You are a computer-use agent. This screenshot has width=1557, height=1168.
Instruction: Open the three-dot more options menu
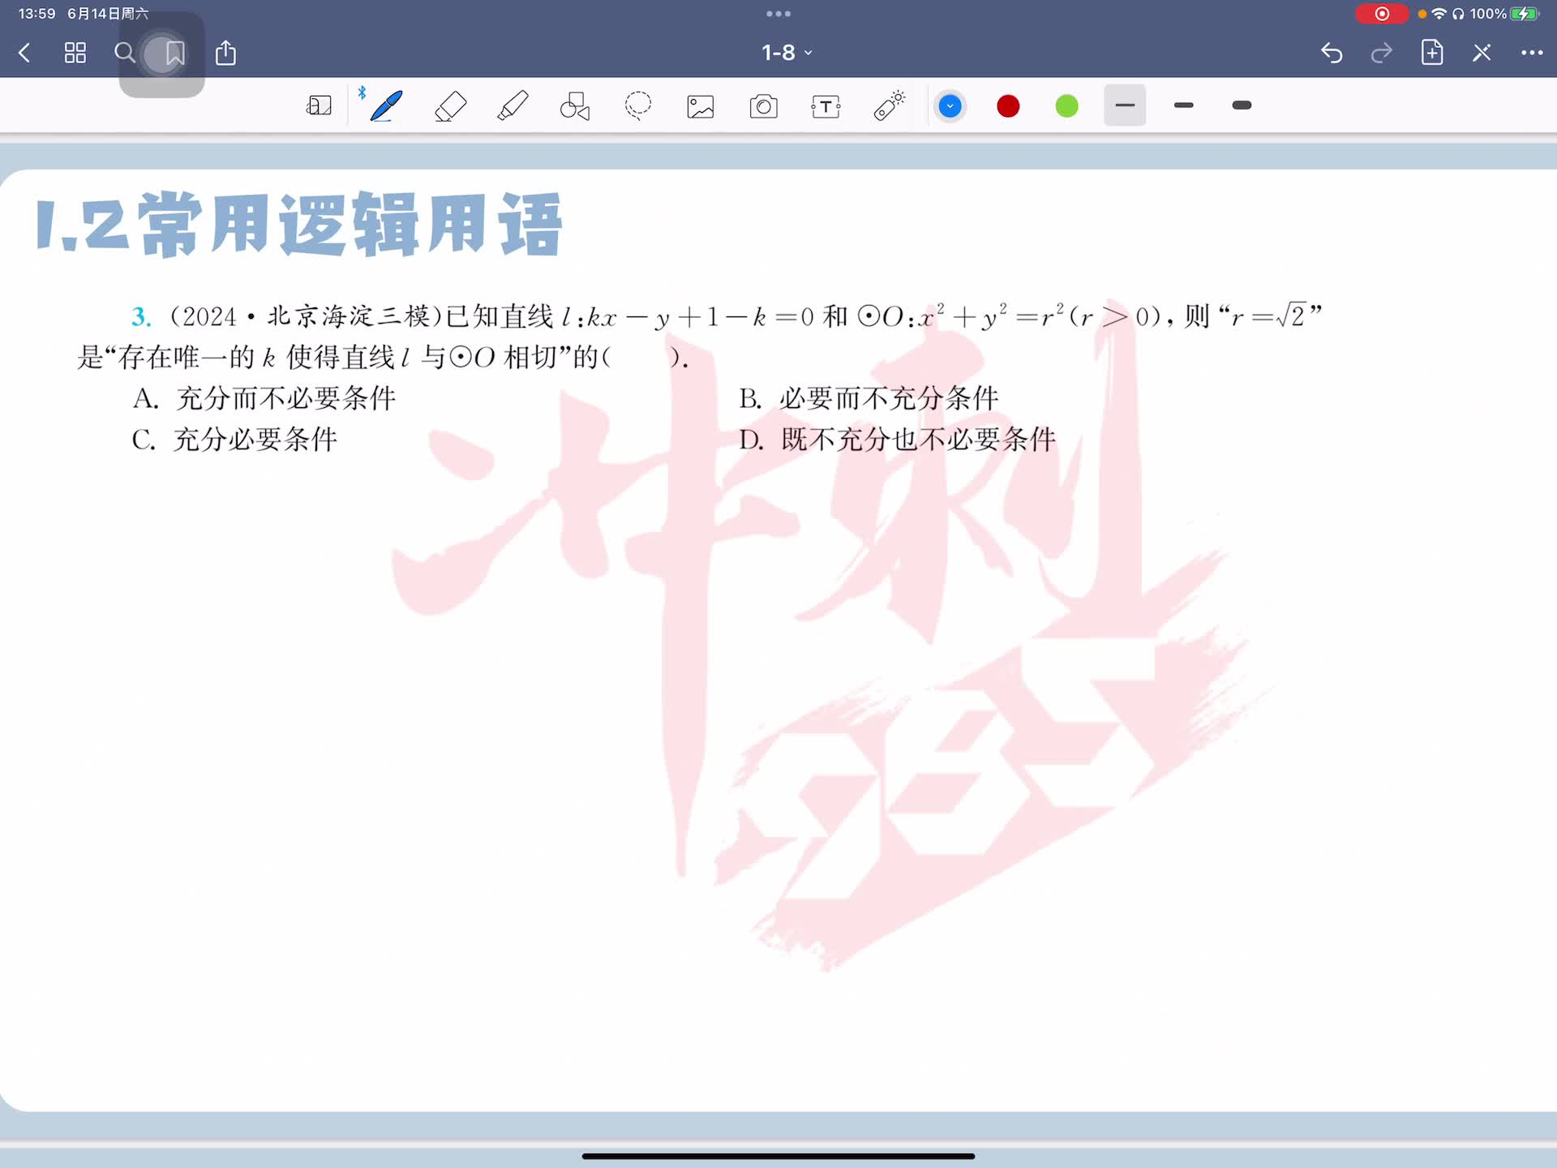(1531, 54)
